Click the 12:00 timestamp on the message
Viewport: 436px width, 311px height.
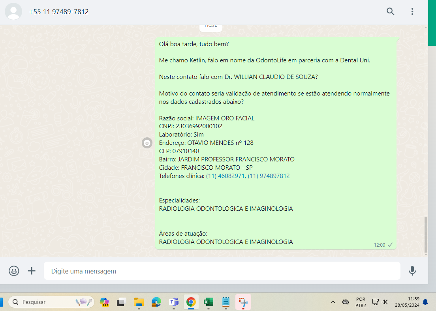[379, 245]
